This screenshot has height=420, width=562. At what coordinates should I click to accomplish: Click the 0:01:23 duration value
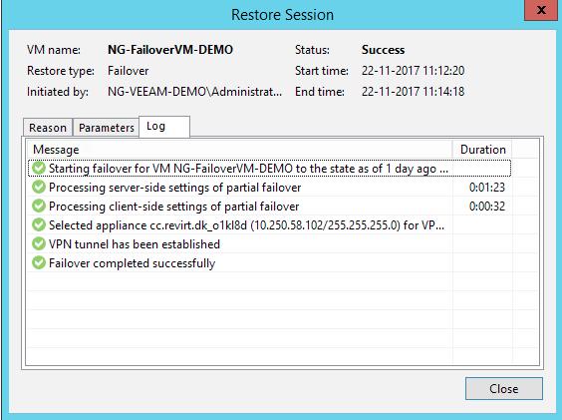click(487, 187)
